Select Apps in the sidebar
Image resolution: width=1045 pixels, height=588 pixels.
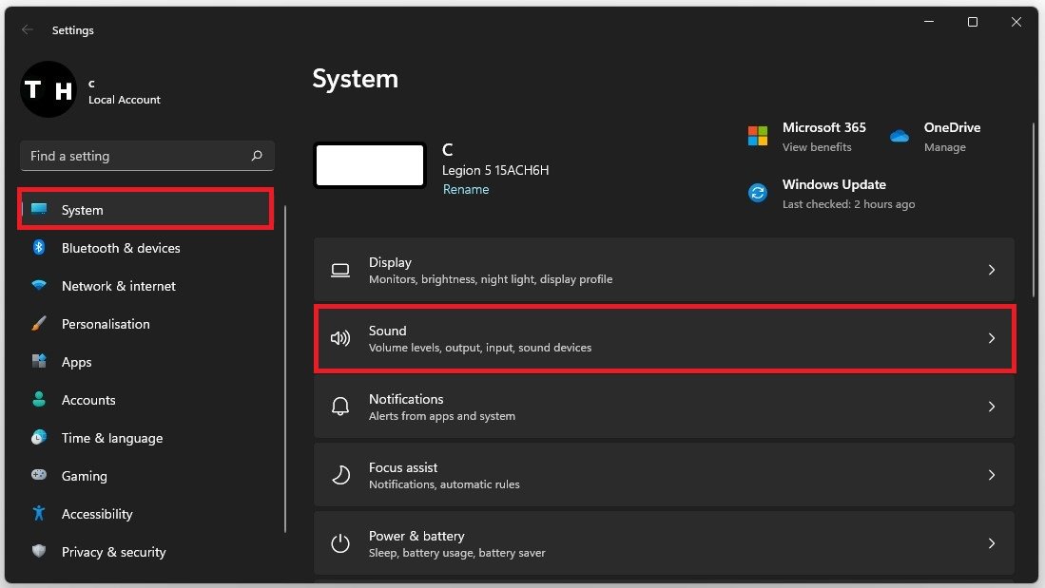coord(76,362)
